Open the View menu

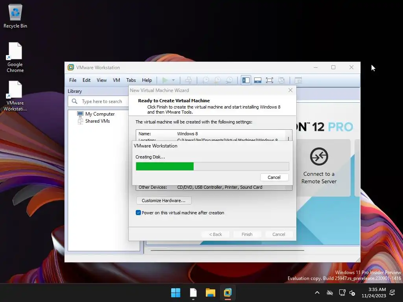point(102,80)
